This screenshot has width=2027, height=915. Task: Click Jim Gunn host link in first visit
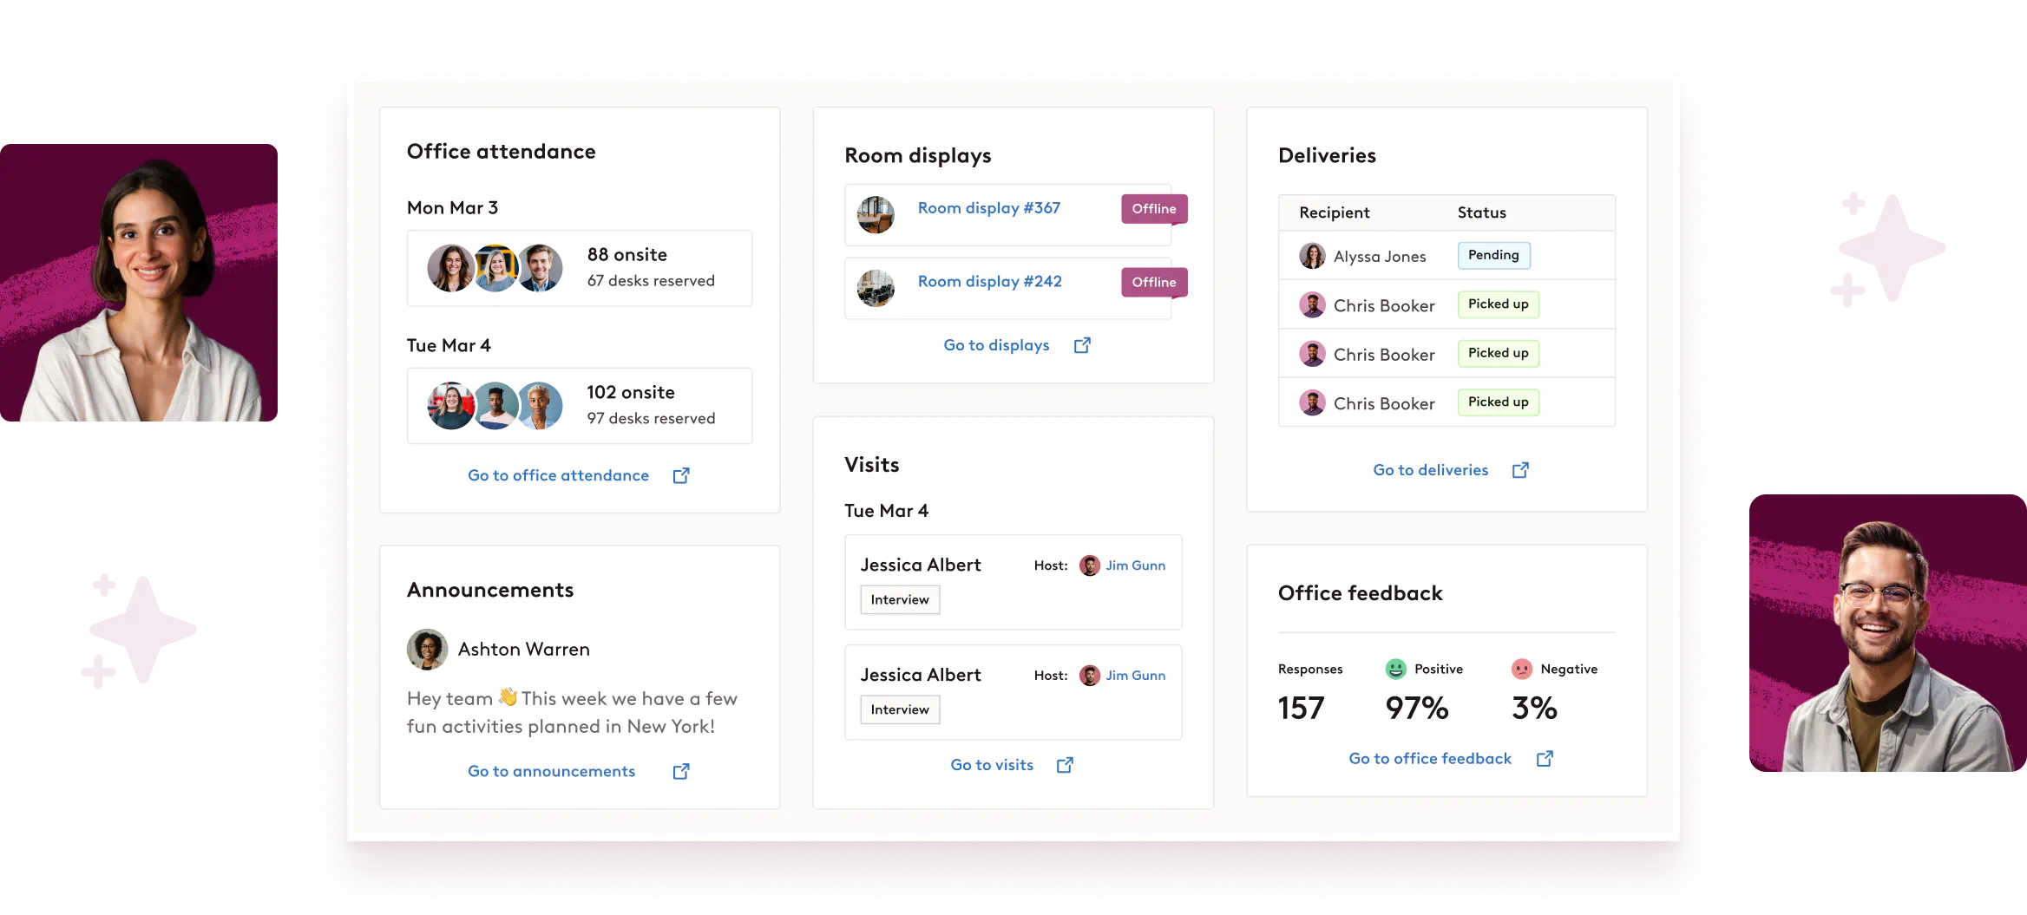coord(1135,565)
